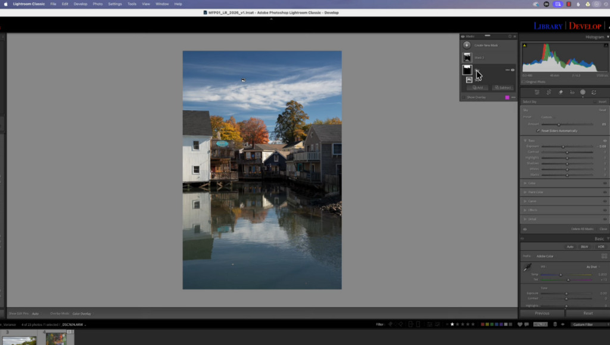Image resolution: width=610 pixels, height=345 pixels.
Task: Click the one-star rating filter
Action: click(452, 325)
